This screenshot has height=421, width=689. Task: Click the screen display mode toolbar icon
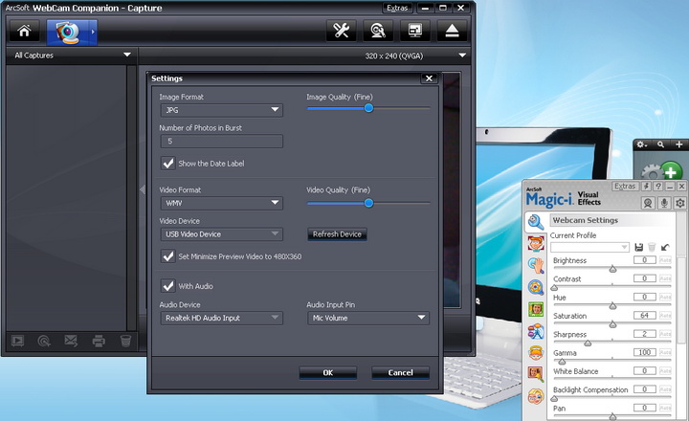(414, 32)
